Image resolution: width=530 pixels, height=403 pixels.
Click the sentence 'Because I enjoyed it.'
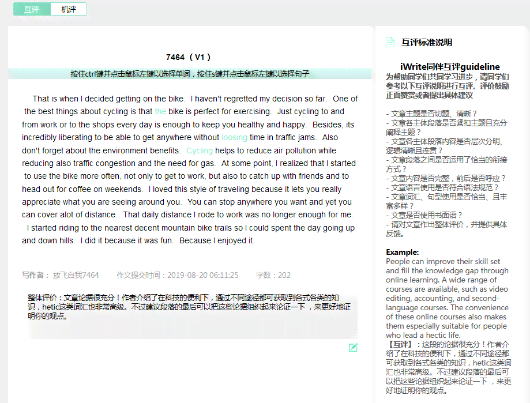click(x=217, y=240)
